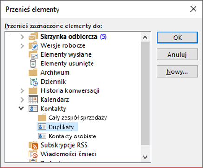Expand the Historia konwersacji folder

[22, 91]
